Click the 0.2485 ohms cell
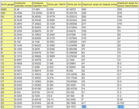 coord(57,35)
